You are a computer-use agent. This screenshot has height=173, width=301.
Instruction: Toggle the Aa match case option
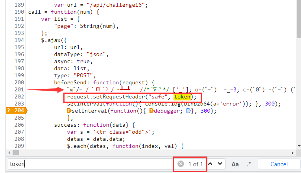[235, 164]
